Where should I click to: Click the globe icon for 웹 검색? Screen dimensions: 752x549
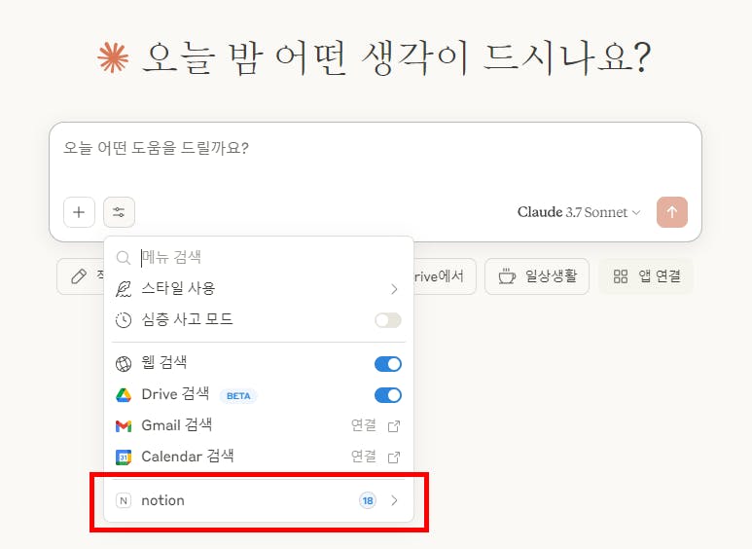pos(124,364)
